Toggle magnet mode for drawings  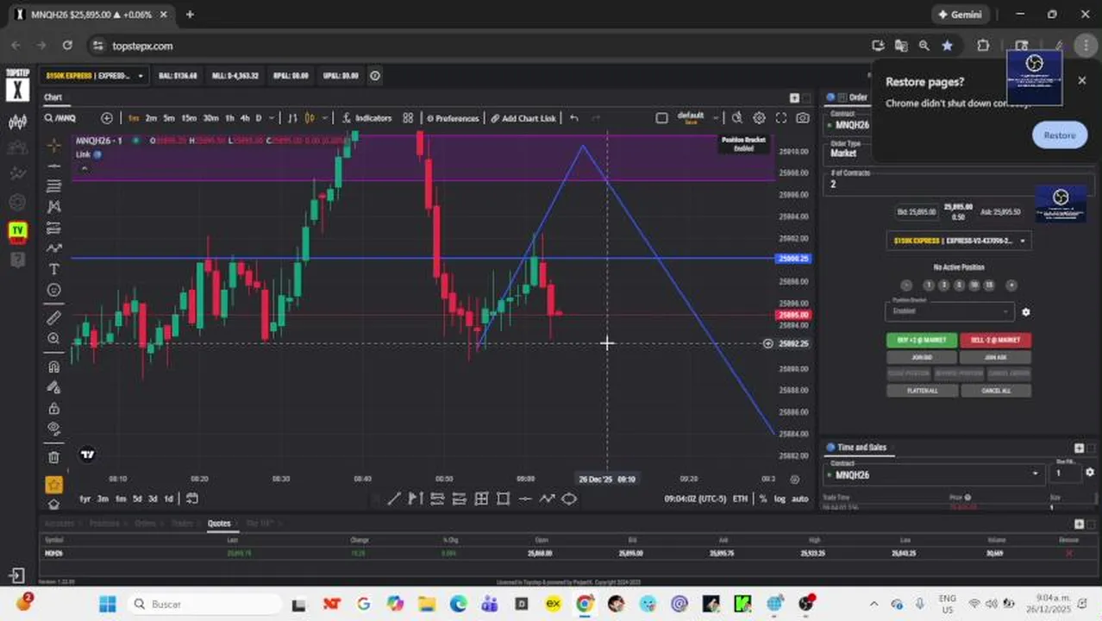pyautogui.click(x=53, y=367)
